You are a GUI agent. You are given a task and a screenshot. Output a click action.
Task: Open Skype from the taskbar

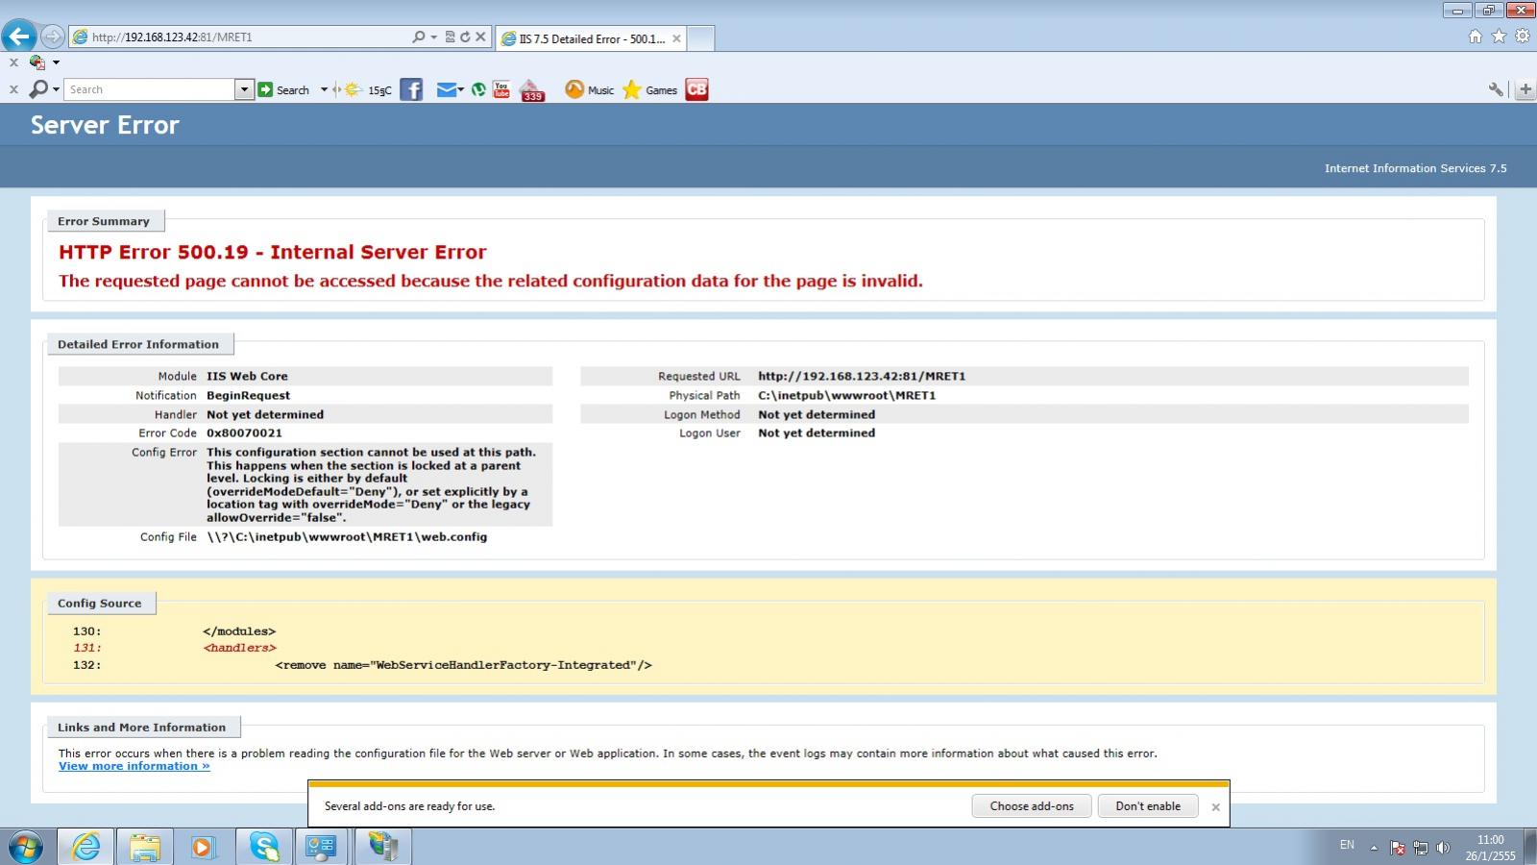263,847
